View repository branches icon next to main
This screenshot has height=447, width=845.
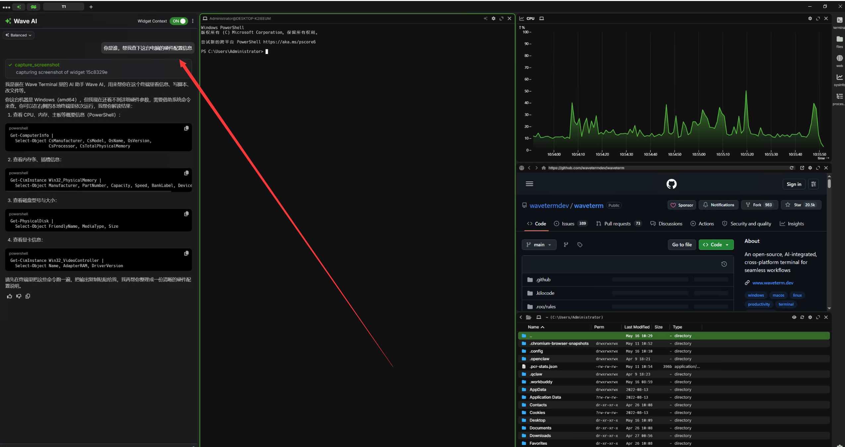(x=566, y=245)
